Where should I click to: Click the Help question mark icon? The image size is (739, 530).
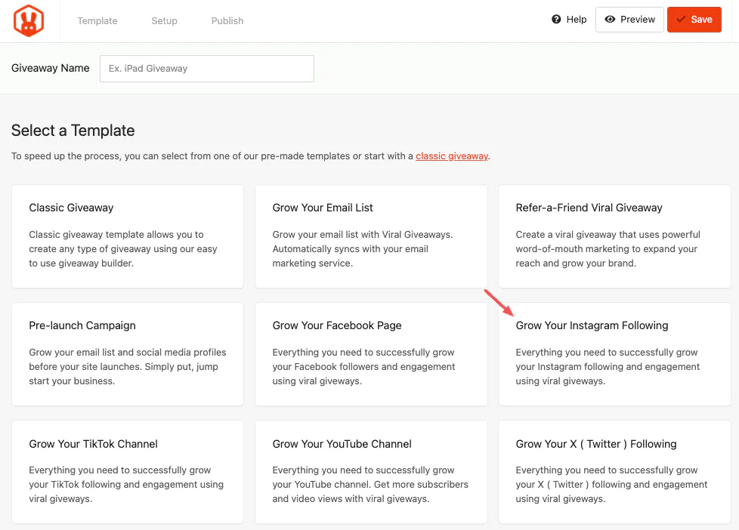point(556,20)
